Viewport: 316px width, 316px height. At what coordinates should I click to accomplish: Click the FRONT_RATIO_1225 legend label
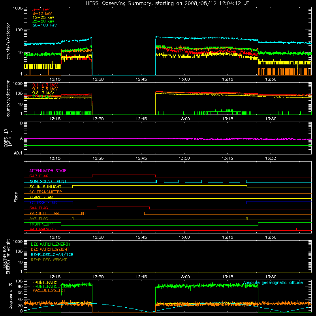[51, 286]
